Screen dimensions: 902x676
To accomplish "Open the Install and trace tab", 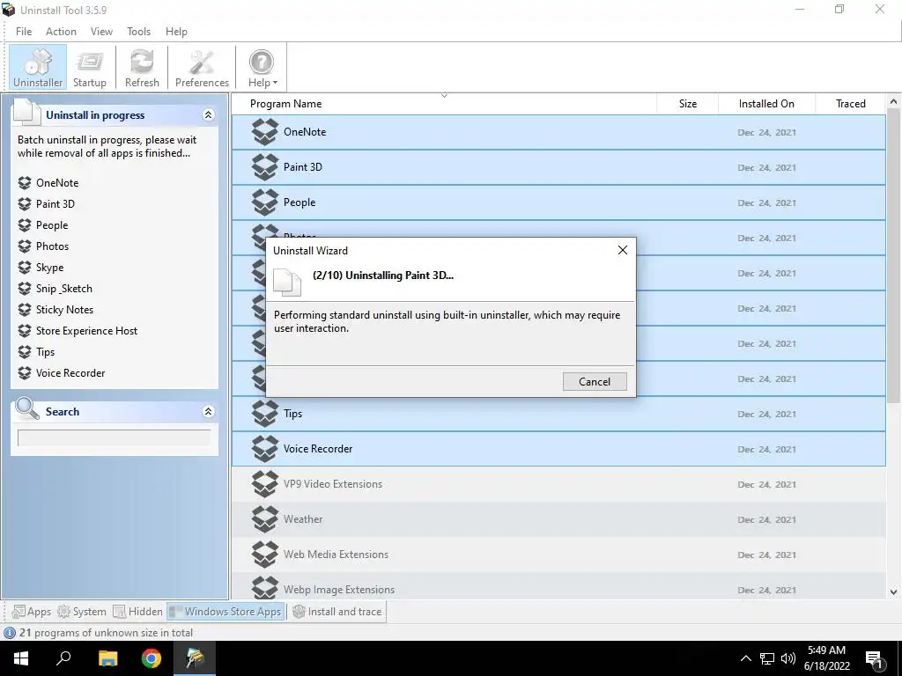I will coord(337,612).
